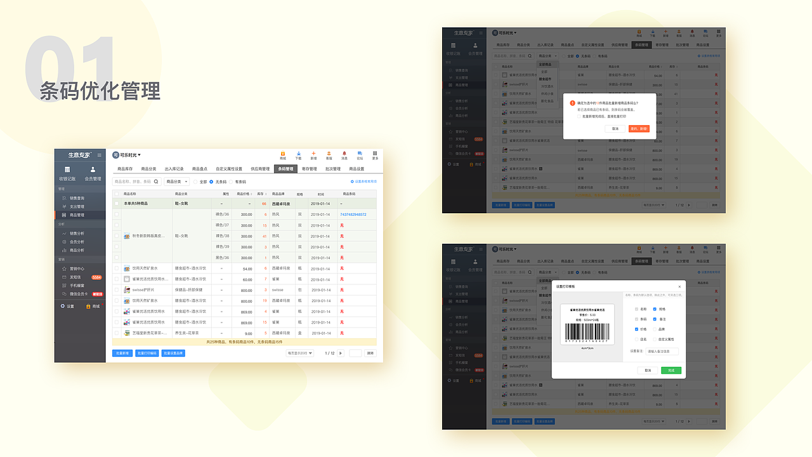
Task: Click green 完成 button in print template dialog
Action: [x=671, y=370]
